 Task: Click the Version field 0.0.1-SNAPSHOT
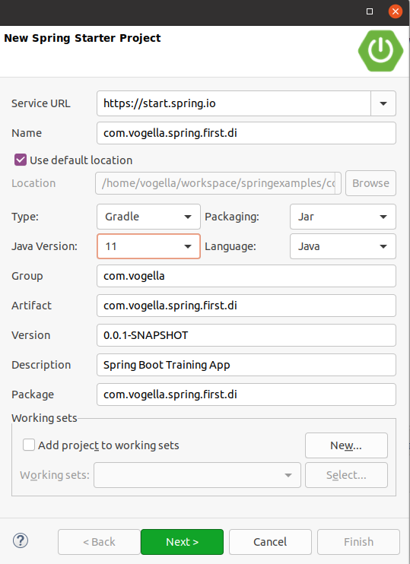click(246, 335)
